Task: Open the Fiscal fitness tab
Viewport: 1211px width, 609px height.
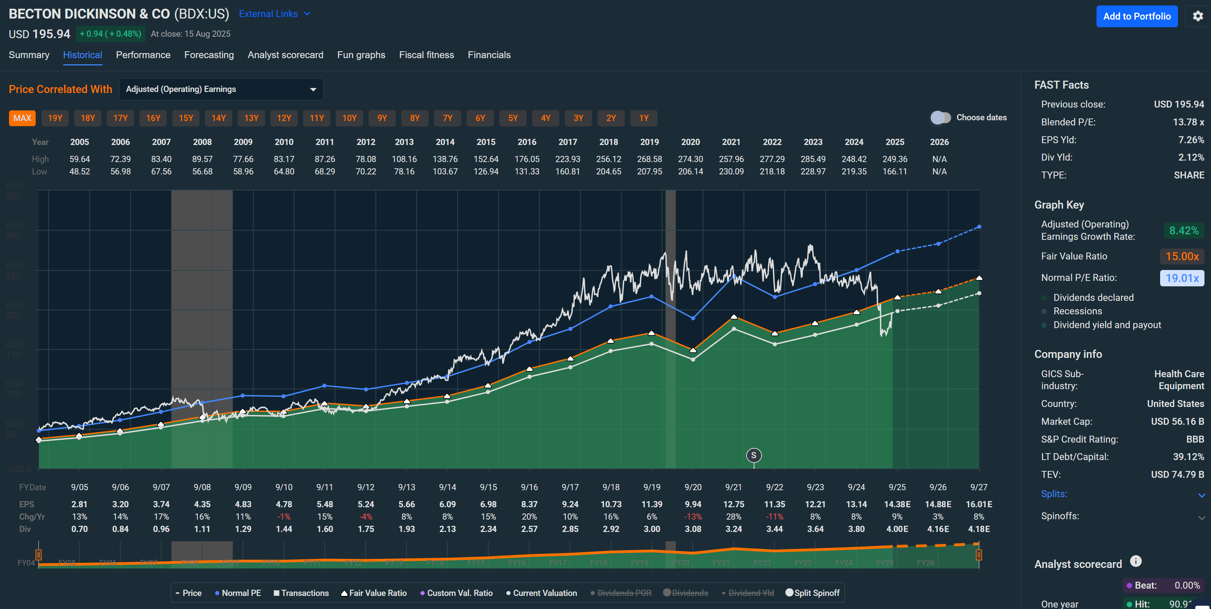Action: tap(426, 55)
